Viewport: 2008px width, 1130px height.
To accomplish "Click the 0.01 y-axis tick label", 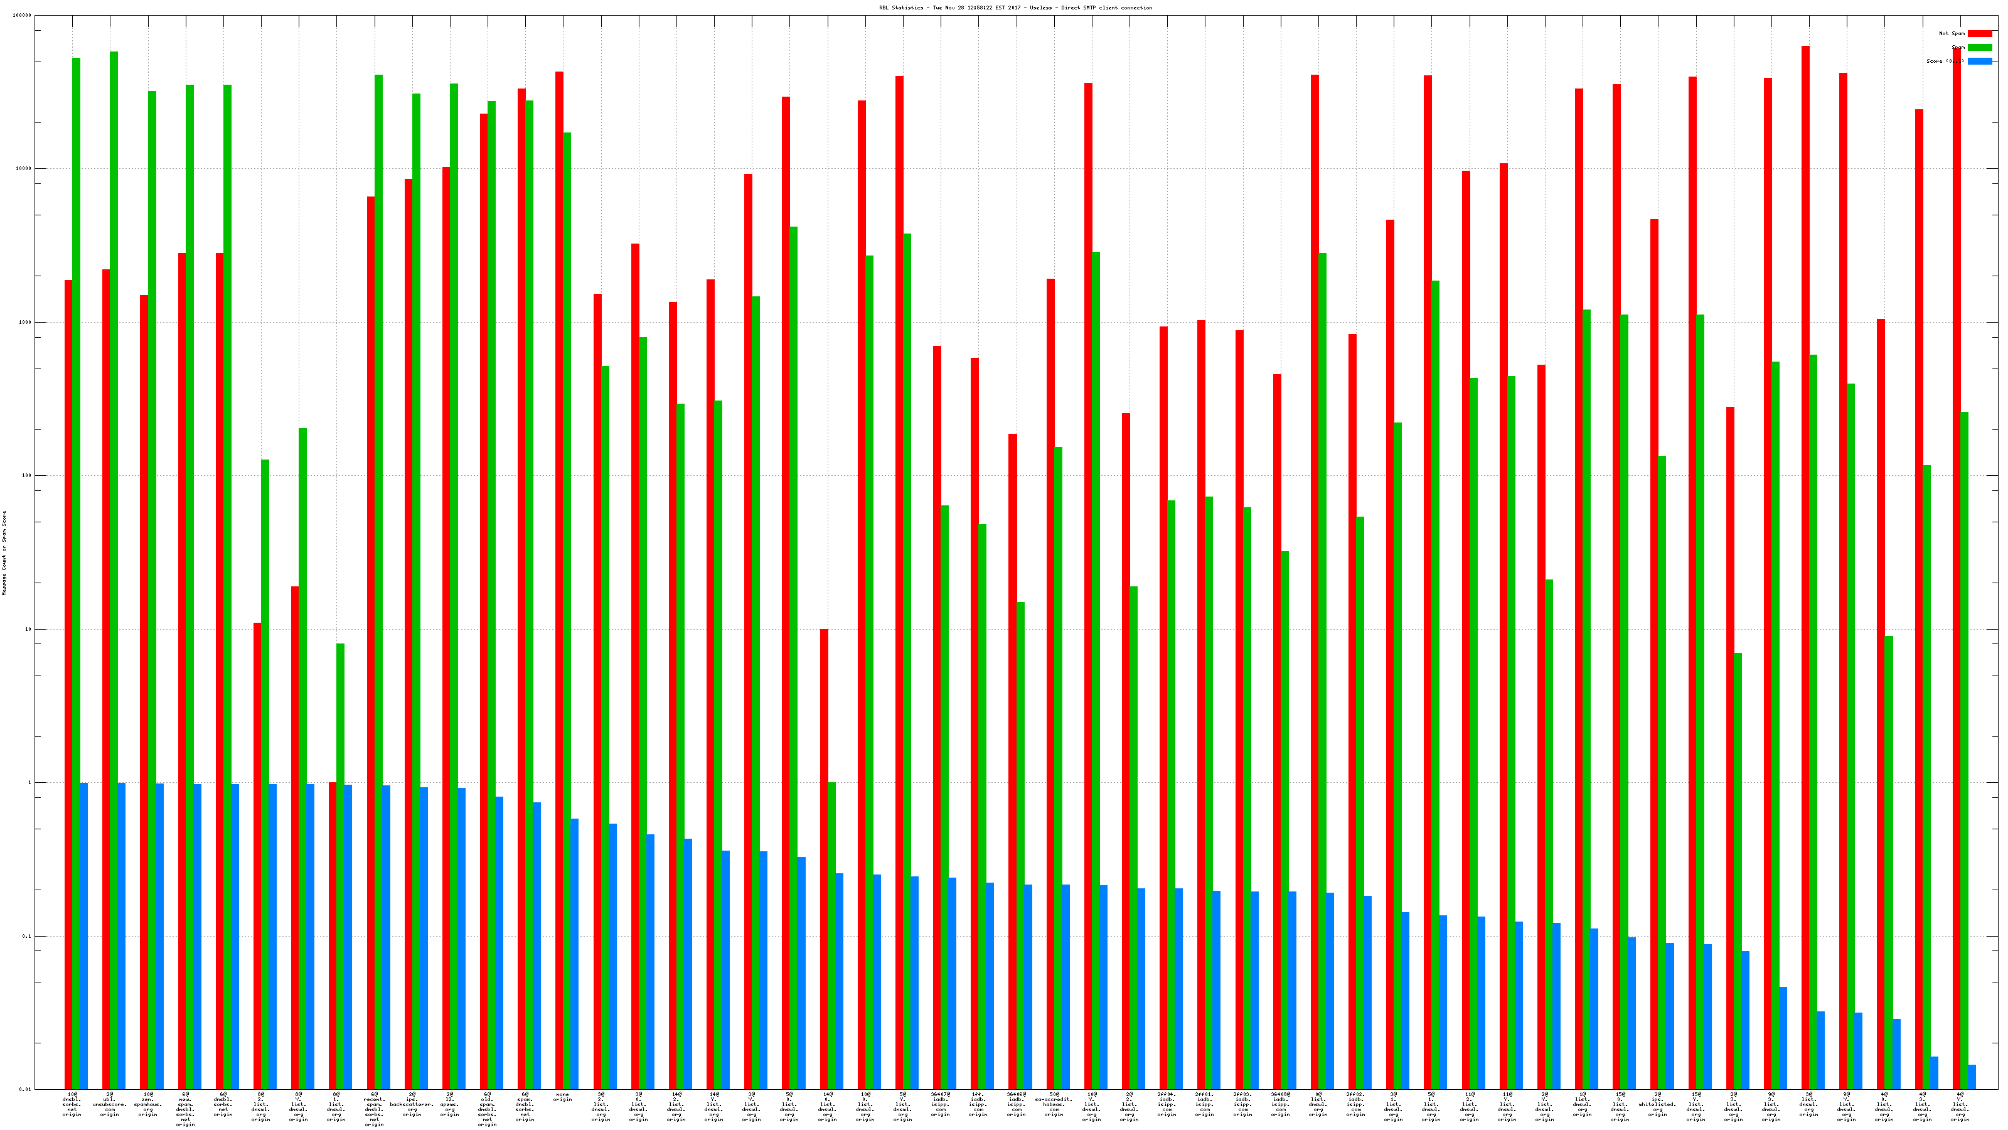I will [25, 1089].
